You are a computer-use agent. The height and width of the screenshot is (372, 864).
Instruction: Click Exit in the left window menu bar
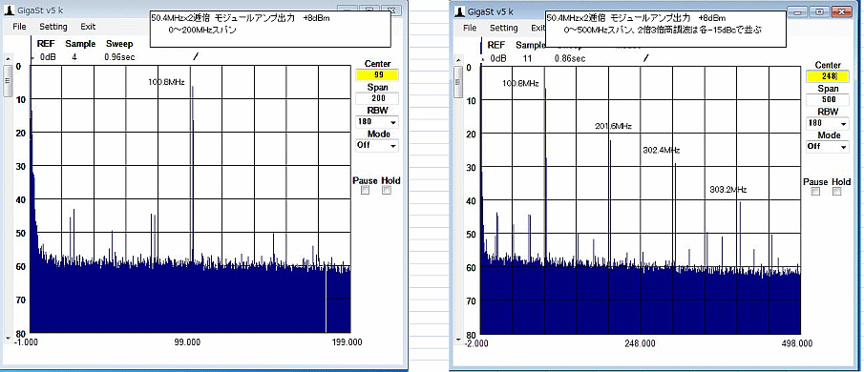point(88,27)
